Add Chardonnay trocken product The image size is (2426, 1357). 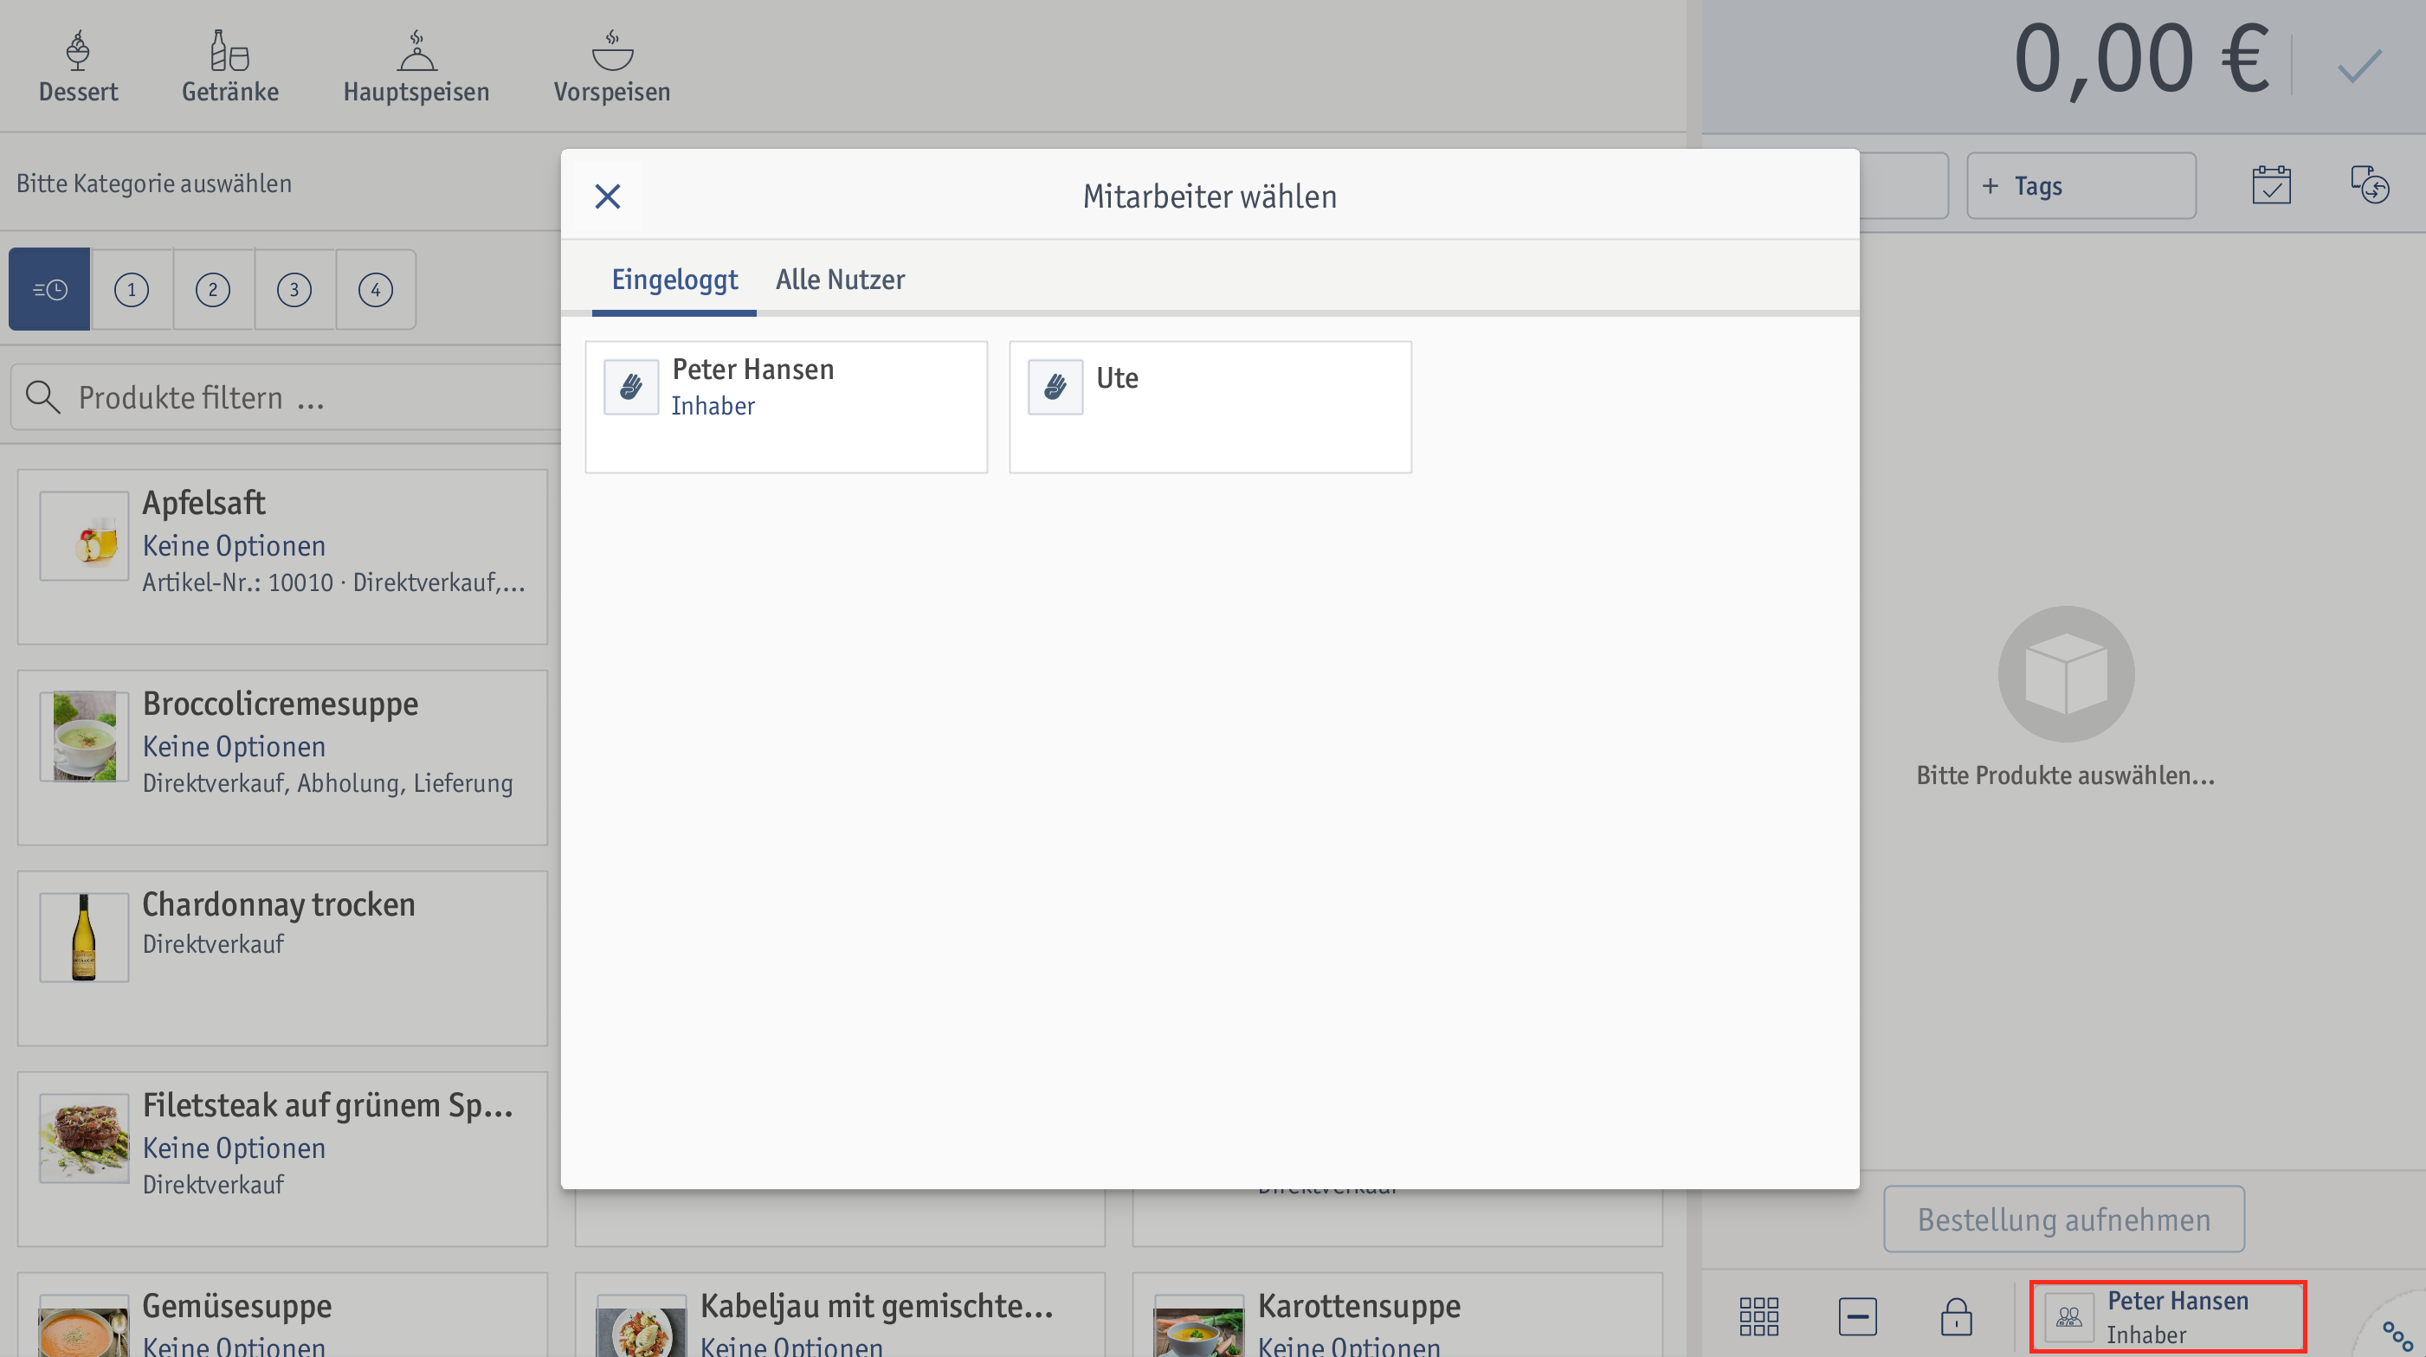click(x=282, y=958)
